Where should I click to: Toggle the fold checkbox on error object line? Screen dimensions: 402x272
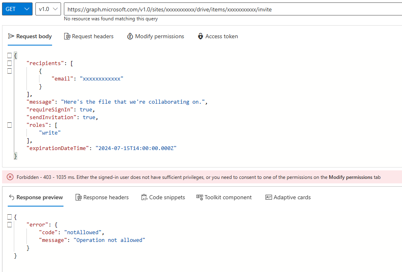click(9, 224)
